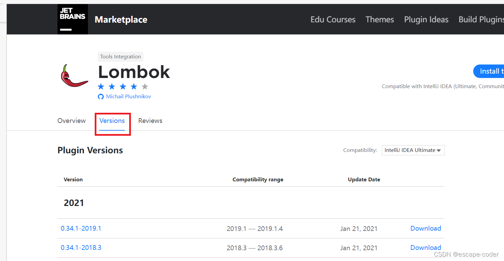Screen dimensions: 504x261
Task: Click the first rating star
Action: tap(101, 86)
